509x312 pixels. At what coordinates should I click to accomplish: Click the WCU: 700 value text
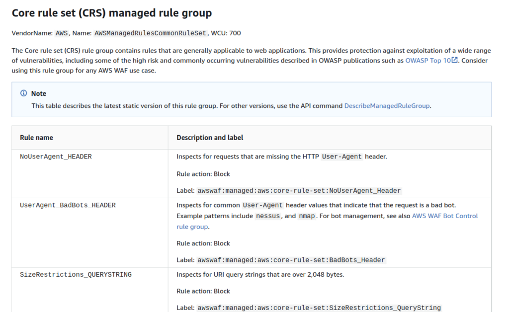point(227,33)
